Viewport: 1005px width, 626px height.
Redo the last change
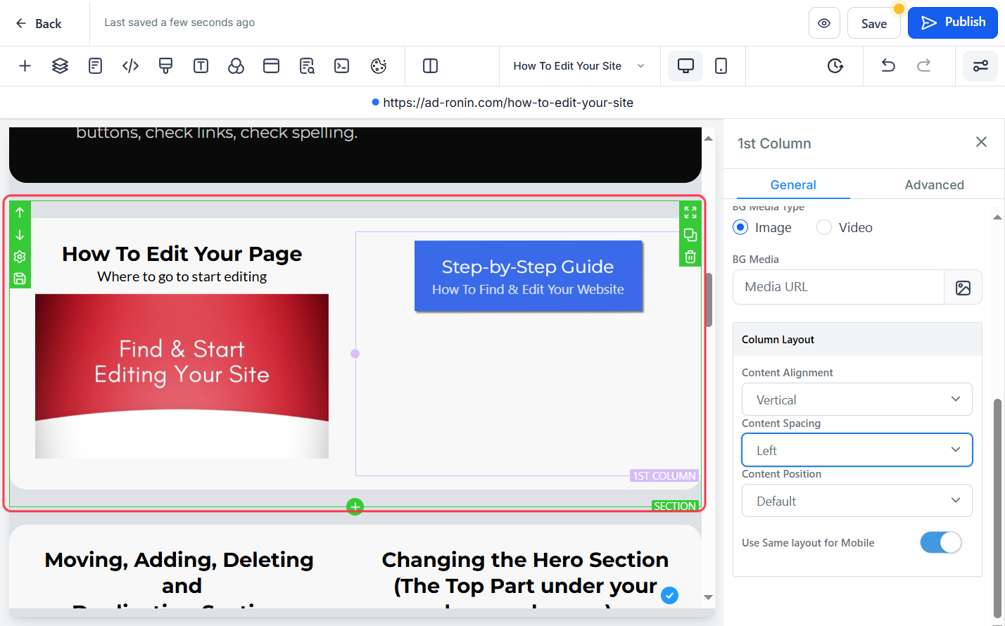point(923,66)
